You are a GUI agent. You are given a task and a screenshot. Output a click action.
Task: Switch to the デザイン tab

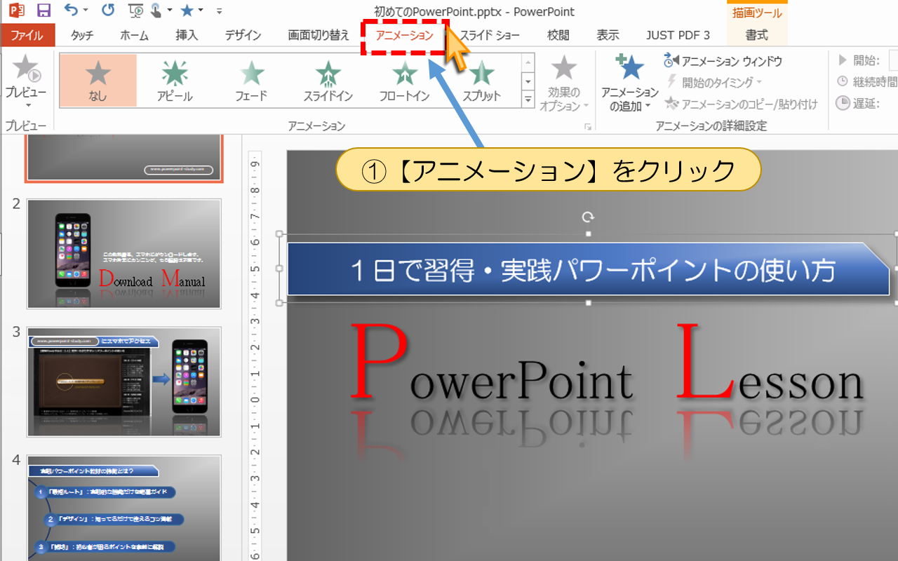(x=243, y=35)
